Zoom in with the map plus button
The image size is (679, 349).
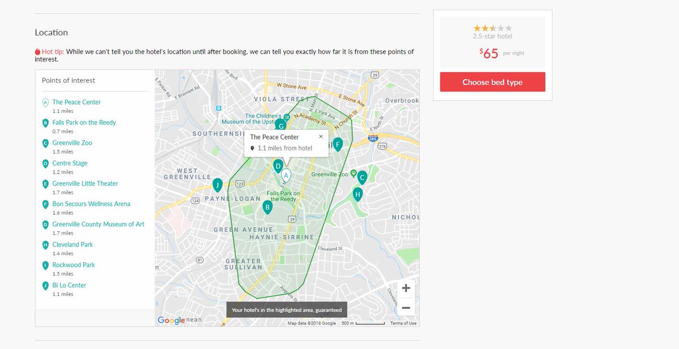406,288
